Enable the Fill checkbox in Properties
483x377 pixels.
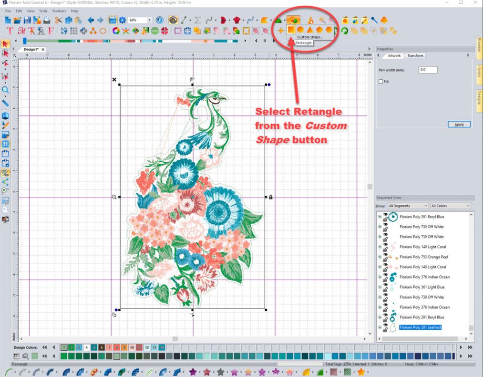[380, 81]
